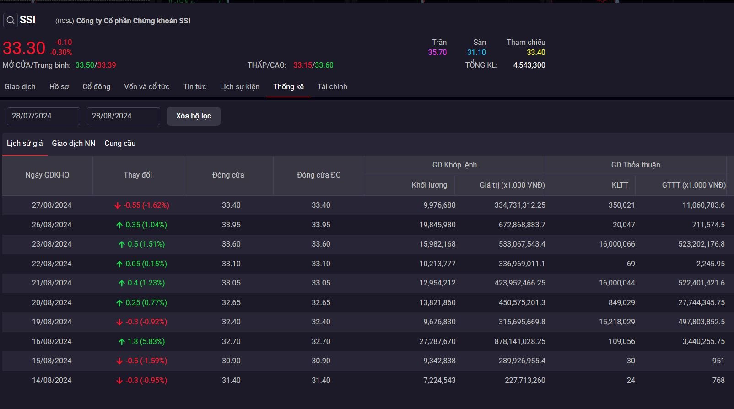Click the end date field 28/08/2024
Screen dimensions: 734x409
click(x=124, y=116)
